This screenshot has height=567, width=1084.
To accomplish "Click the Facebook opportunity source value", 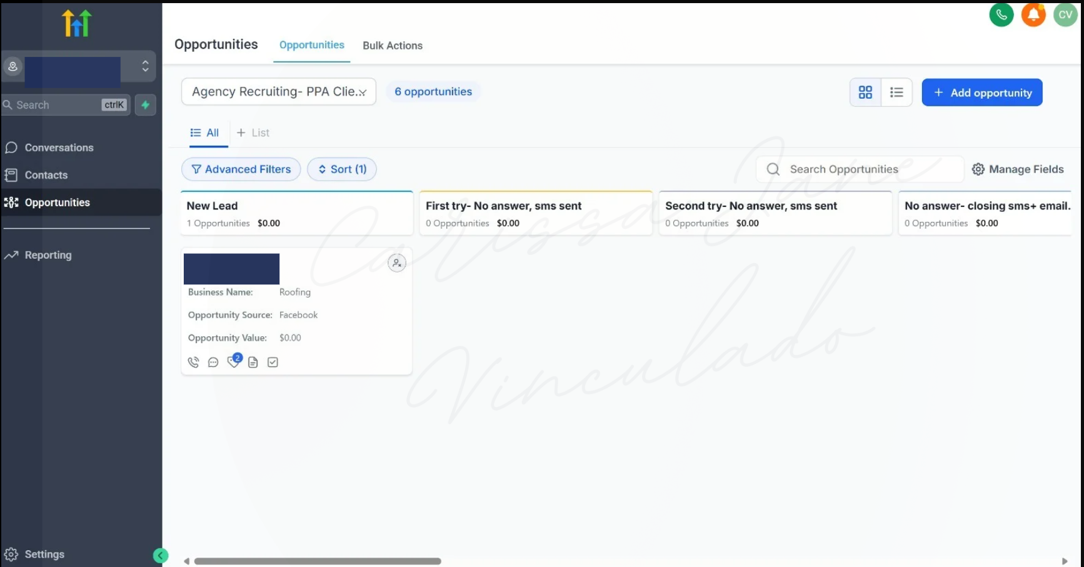I will pyautogui.click(x=299, y=315).
